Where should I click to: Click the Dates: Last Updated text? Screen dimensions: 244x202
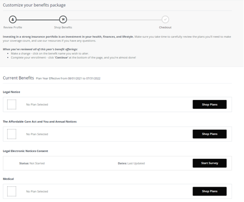tap(131, 163)
